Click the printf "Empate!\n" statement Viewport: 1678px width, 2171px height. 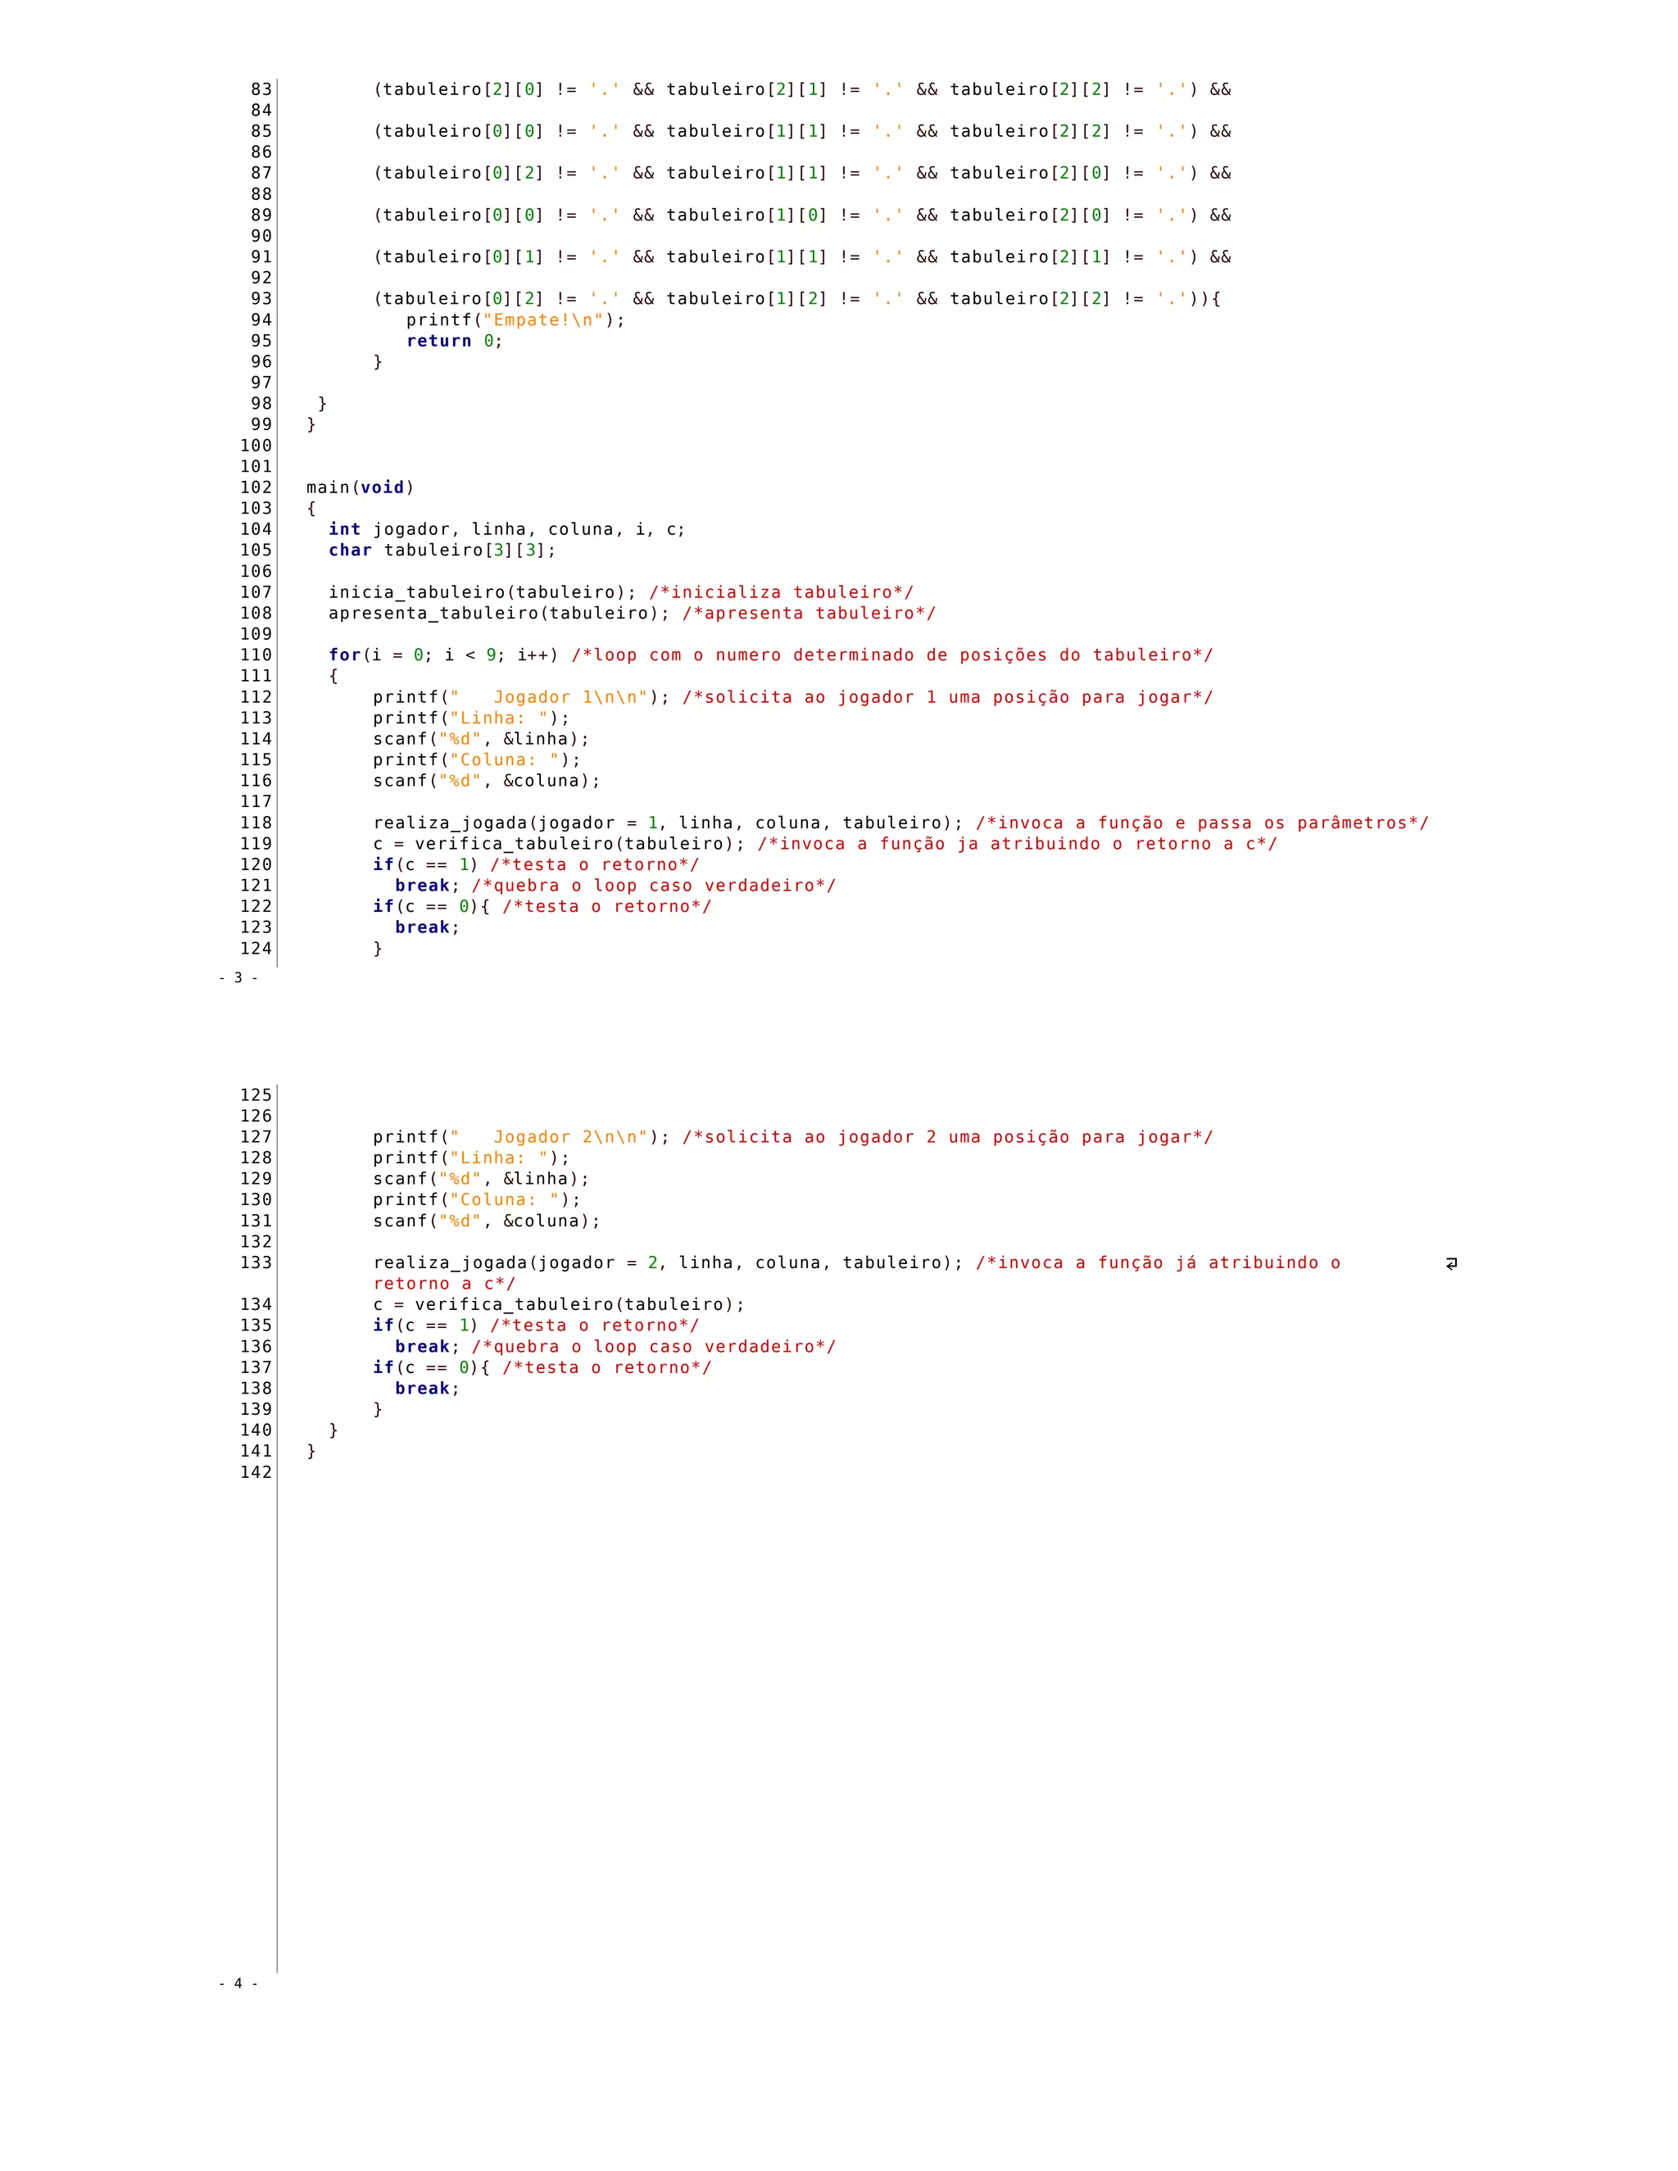515,320
